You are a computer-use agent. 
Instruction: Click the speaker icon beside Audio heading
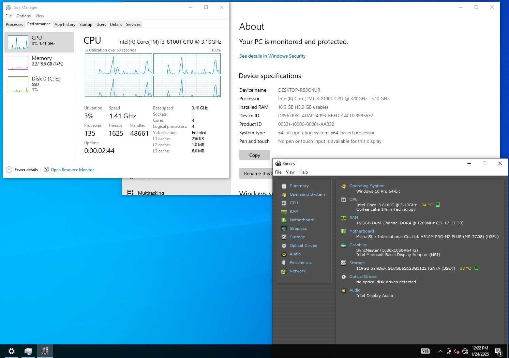[x=343, y=290]
